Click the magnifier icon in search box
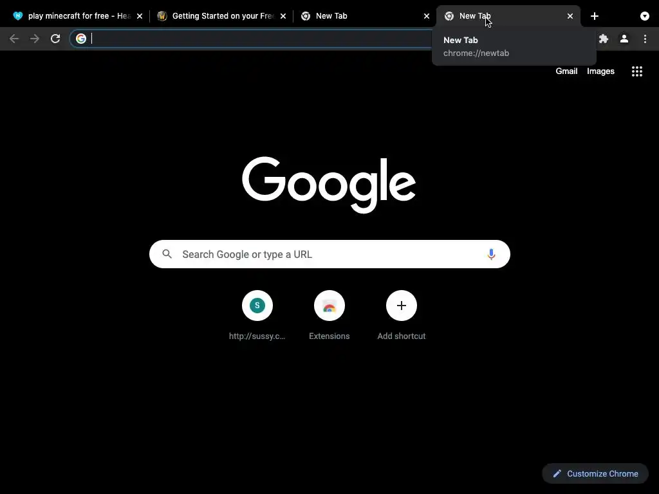This screenshot has height=494, width=659. coord(167,254)
